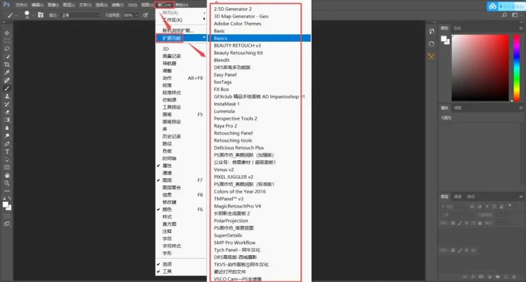Image resolution: width=526 pixels, height=282 pixels.
Task: Select the Rectangle shape tool
Action: tap(7, 168)
